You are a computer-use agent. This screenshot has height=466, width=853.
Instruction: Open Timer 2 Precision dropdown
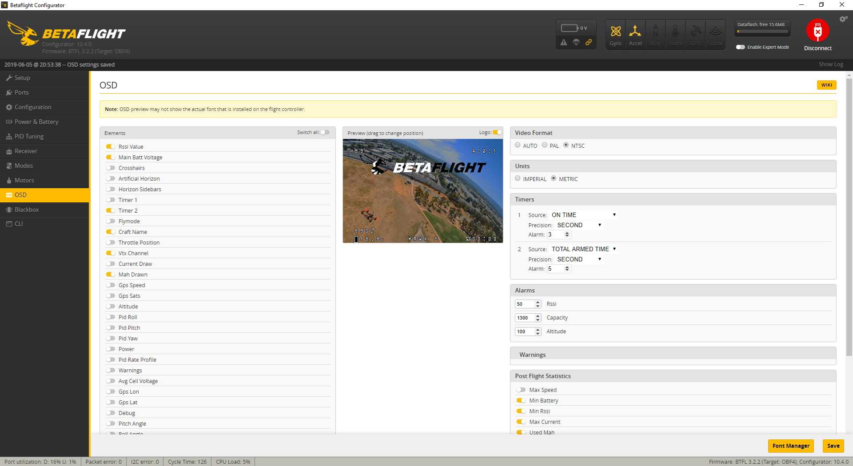pos(579,259)
